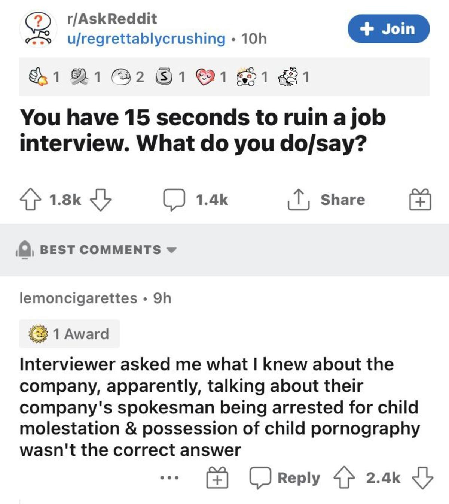Upvote the lemoncigarettes comment

[x=344, y=478]
